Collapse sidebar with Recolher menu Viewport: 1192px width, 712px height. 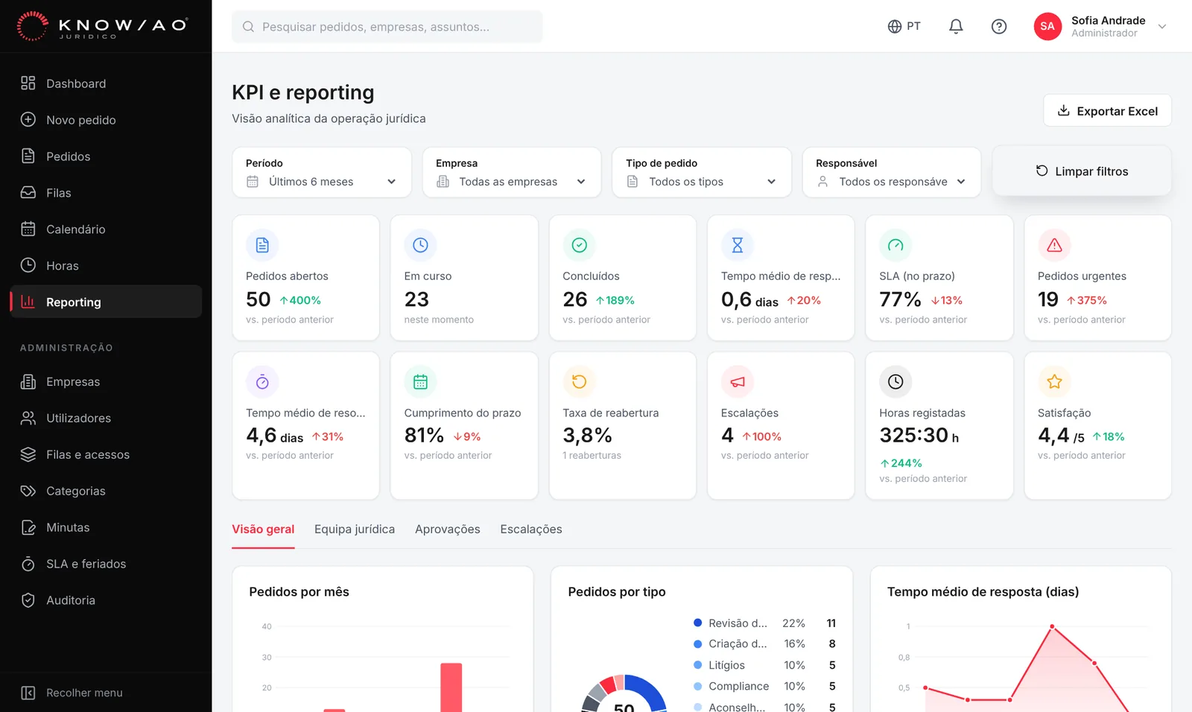106,693
